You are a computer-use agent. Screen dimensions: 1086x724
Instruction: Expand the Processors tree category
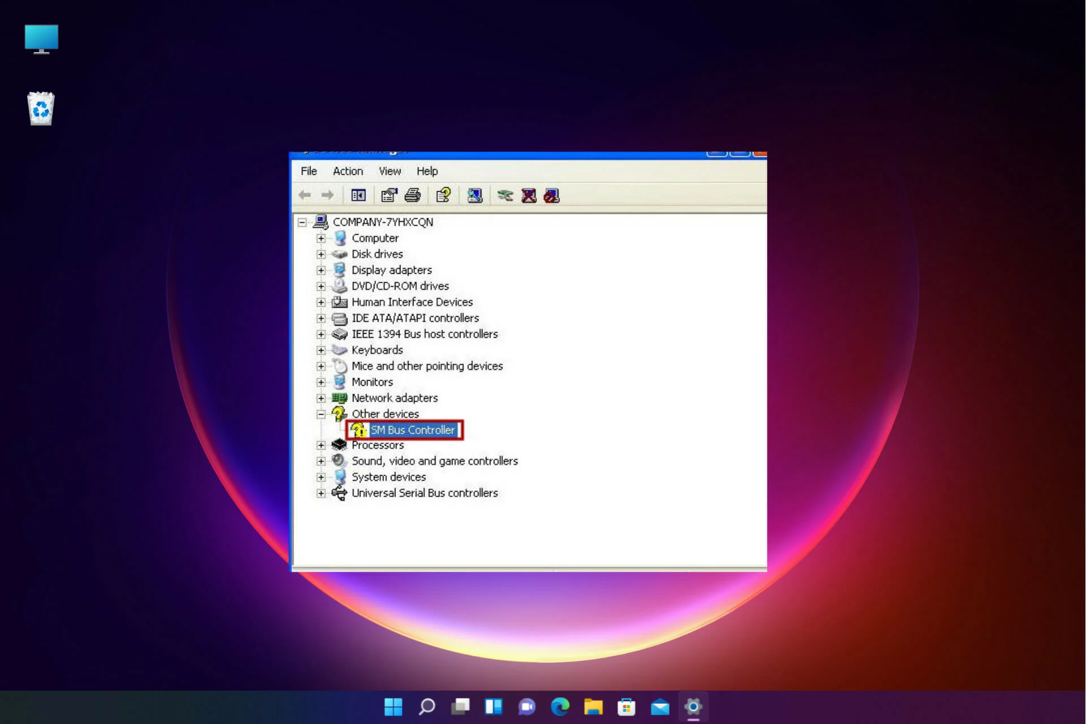[321, 445]
